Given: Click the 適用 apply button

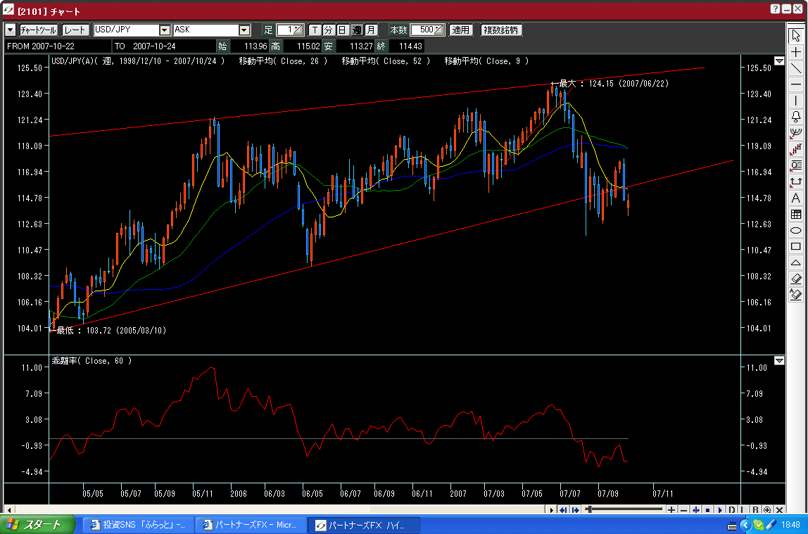Looking at the screenshot, I should coord(461,30).
